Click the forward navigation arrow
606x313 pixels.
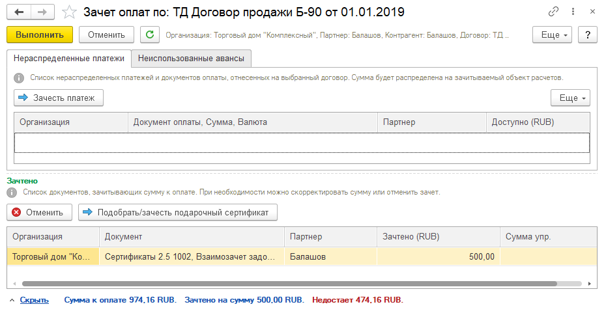click(x=42, y=12)
